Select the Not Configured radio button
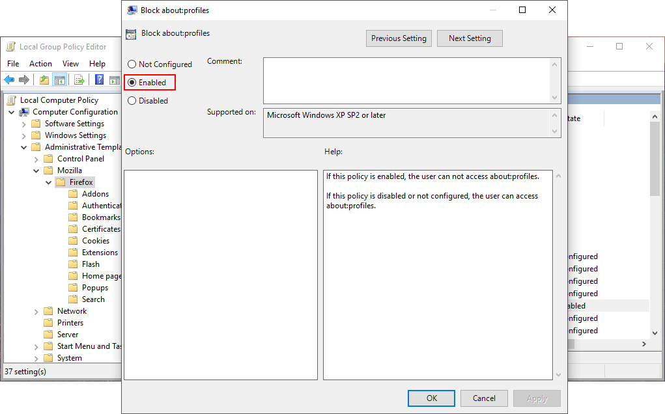665x414 pixels. point(132,64)
